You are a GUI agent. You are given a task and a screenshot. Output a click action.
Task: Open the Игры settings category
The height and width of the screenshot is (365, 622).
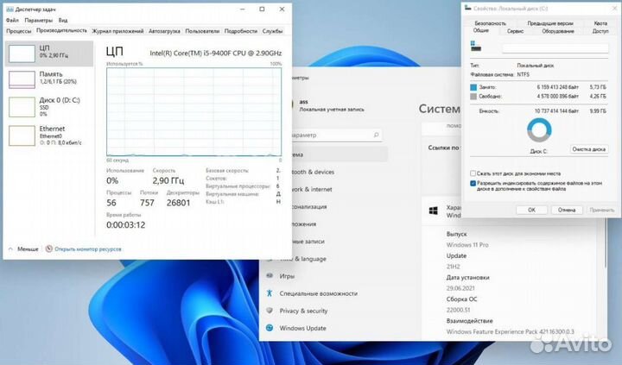pyautogui.click(x=287, y=276)
